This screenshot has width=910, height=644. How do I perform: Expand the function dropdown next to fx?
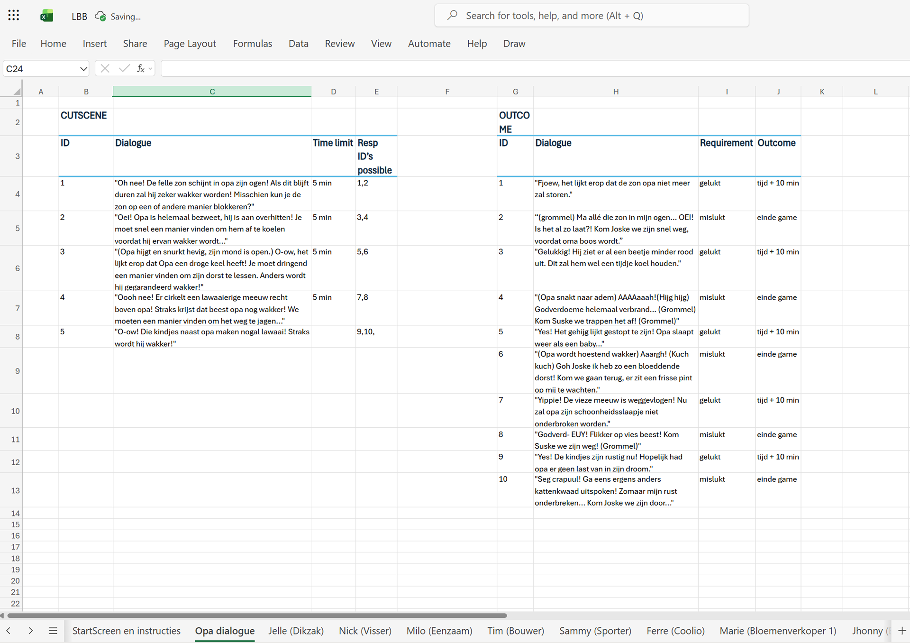pyautogui.click(x=151, y=69)
